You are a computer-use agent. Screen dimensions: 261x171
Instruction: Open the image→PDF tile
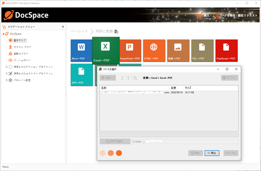click(178, 51)
